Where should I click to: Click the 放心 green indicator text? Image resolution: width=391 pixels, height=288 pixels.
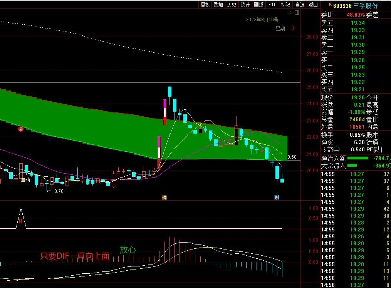click(128, 249)
